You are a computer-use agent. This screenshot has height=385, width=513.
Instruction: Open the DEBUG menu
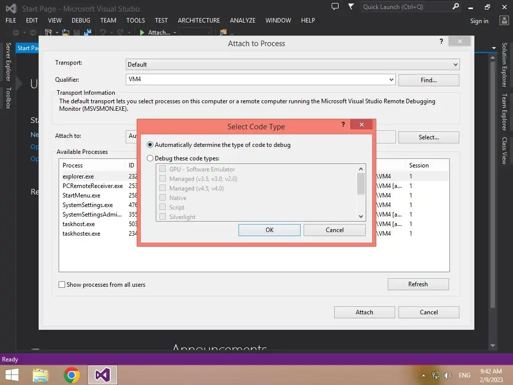(x=81, y=20)
